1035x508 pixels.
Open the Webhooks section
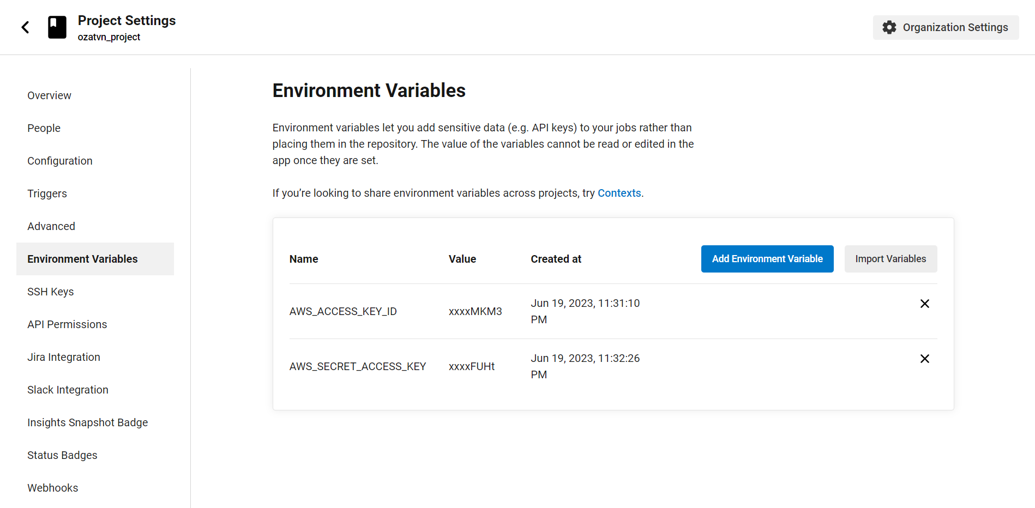pos(52,488)
